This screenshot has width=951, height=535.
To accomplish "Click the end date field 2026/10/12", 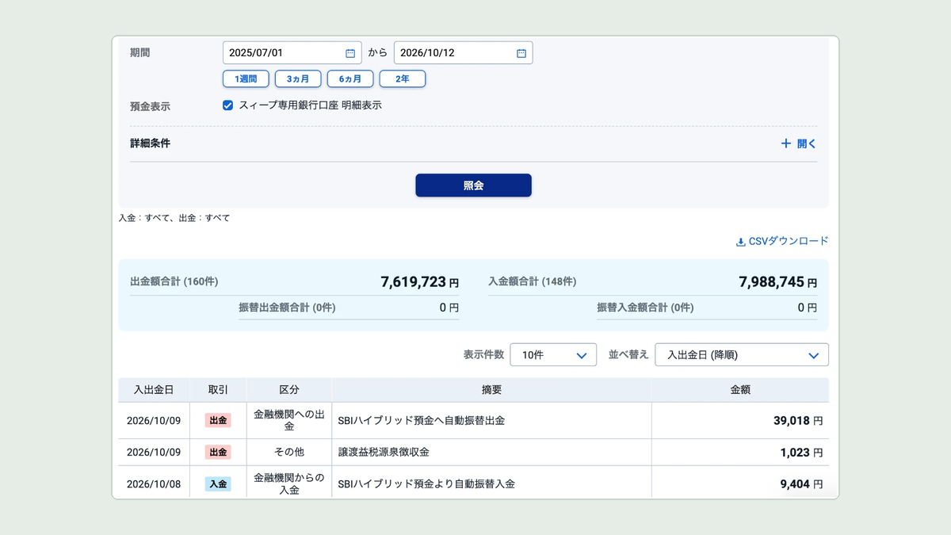I will (x=464, y=53).
